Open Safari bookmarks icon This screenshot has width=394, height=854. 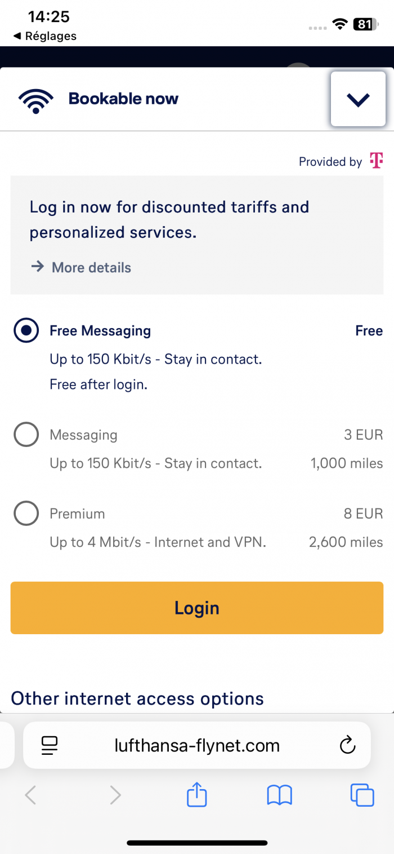click(280, 795)
